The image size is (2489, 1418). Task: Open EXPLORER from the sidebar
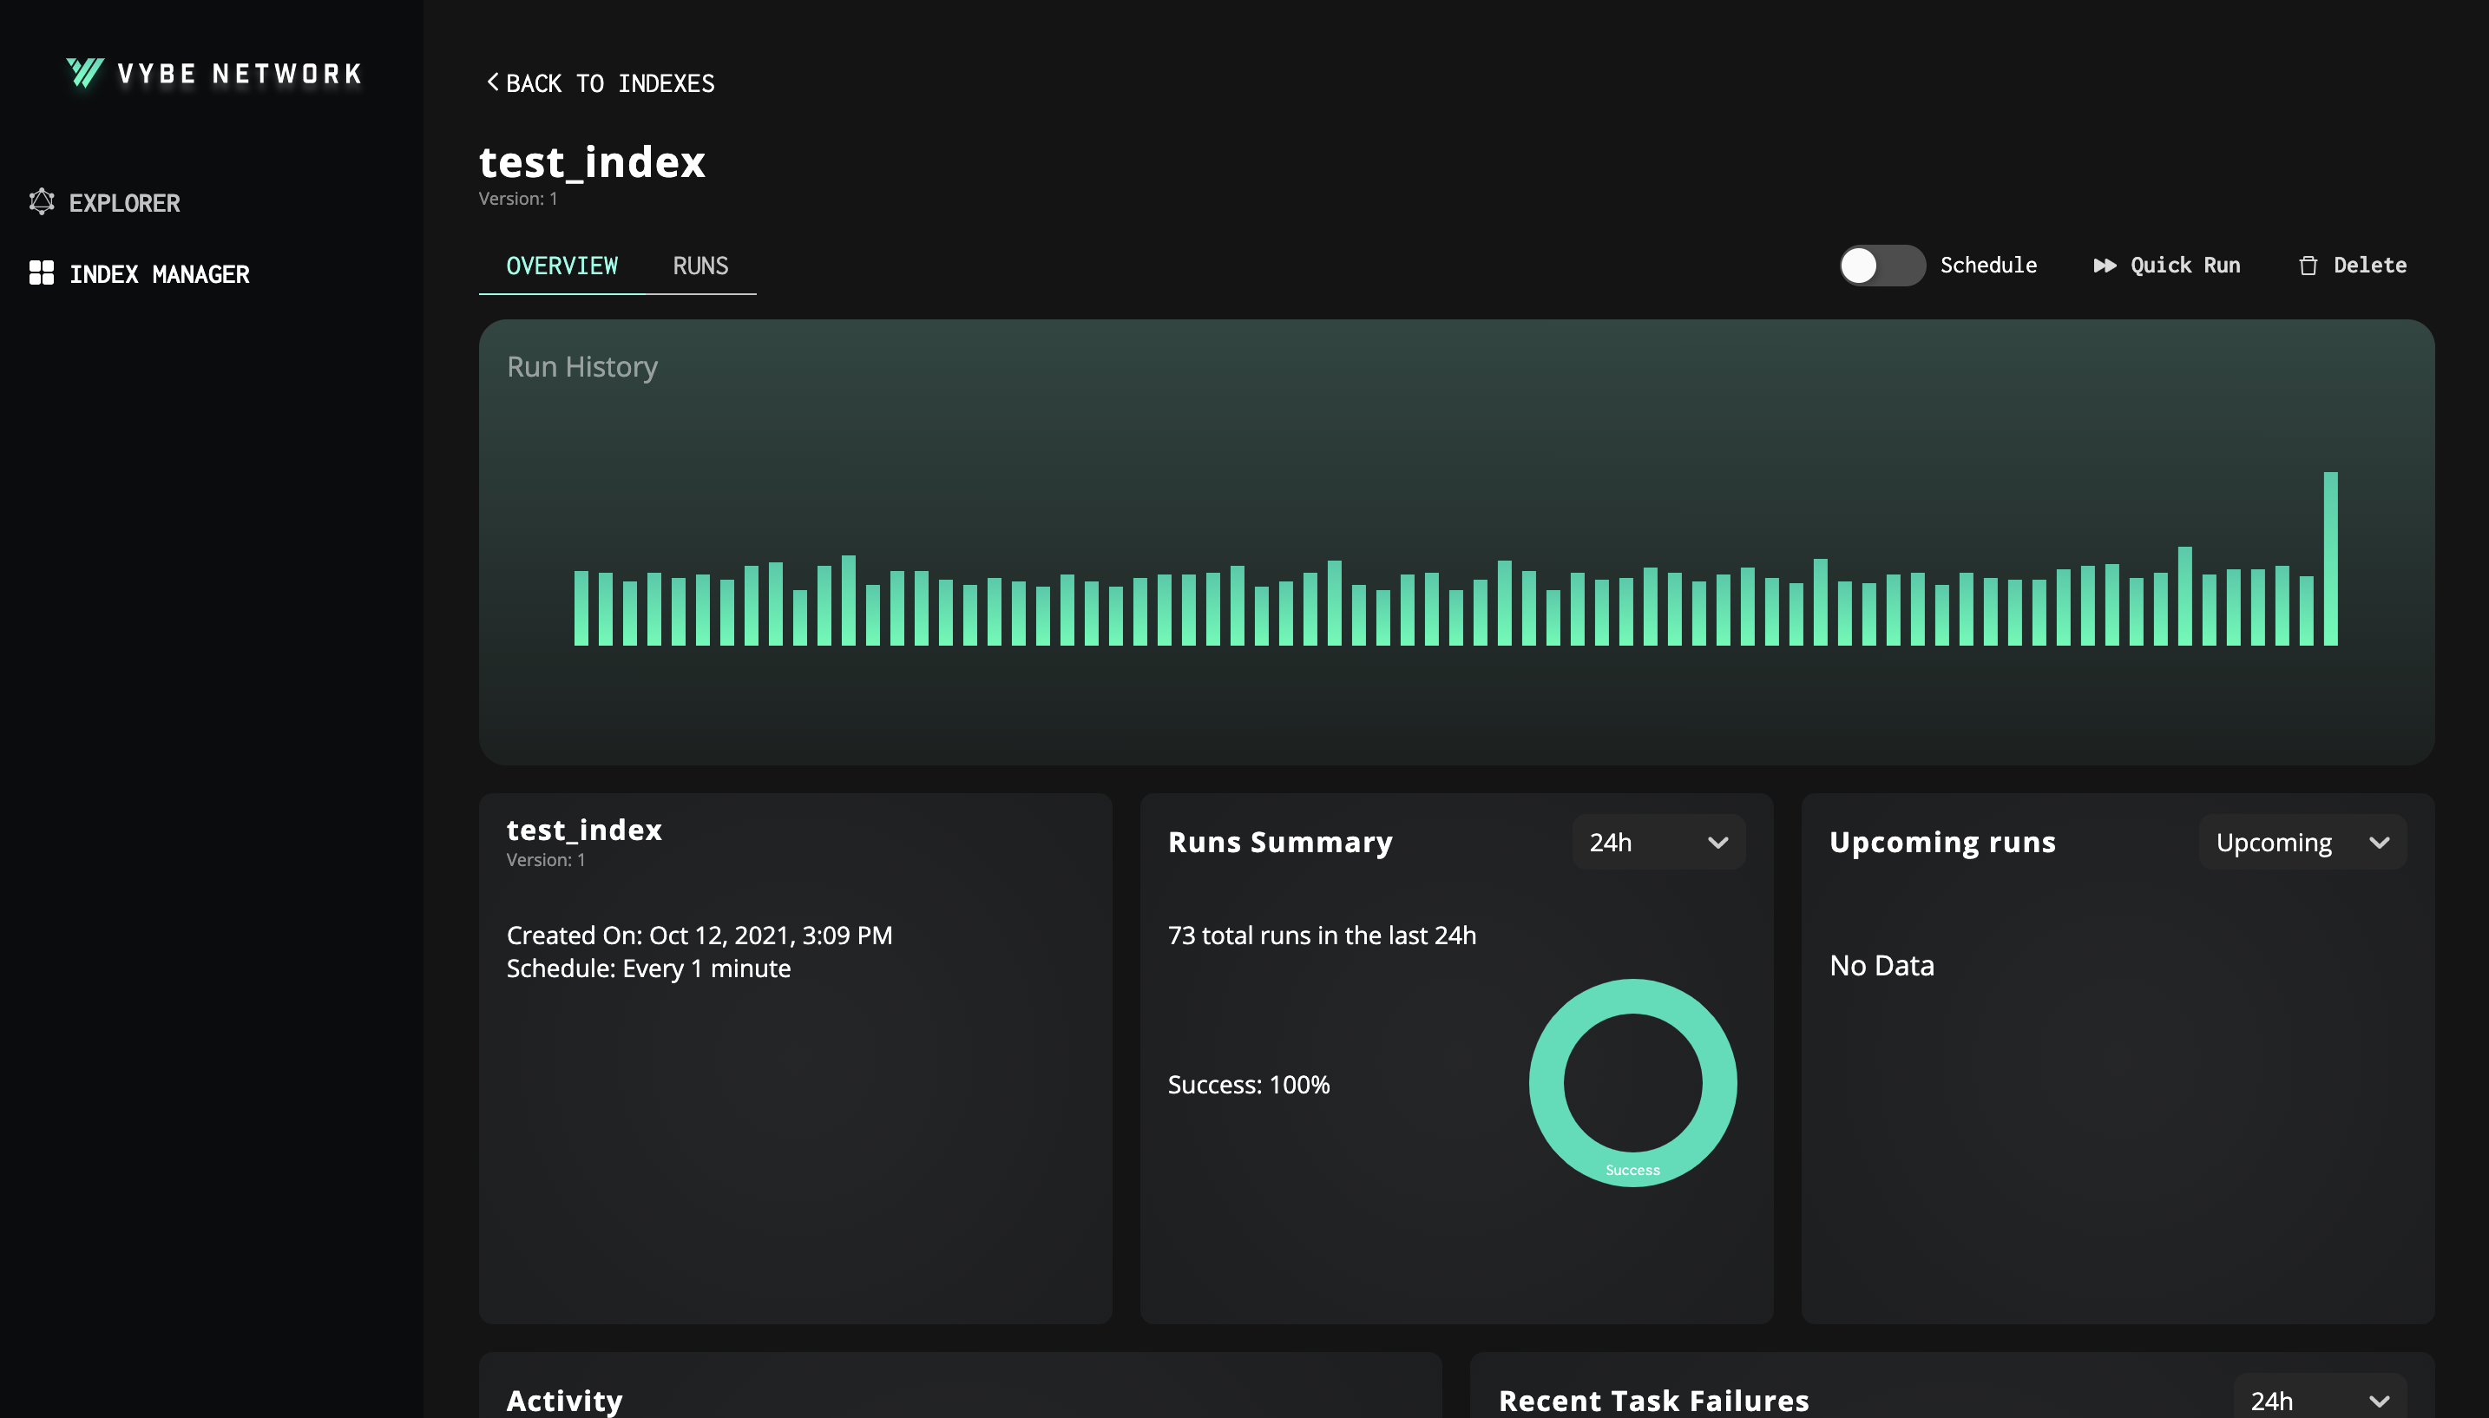(124, 204)
